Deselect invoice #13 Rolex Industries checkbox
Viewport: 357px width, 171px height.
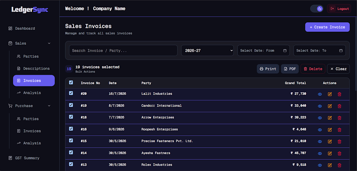click(x=71, y=164)
